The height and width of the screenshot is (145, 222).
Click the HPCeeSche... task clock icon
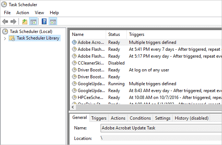pos(74,97)
